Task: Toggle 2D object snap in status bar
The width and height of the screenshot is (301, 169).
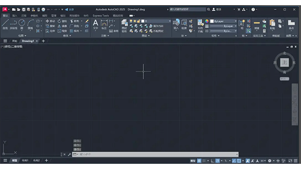Action: click(239, 161)
